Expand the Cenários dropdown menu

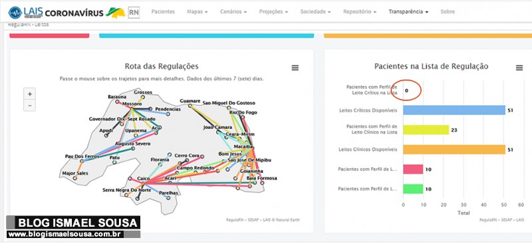coord(233,11)
